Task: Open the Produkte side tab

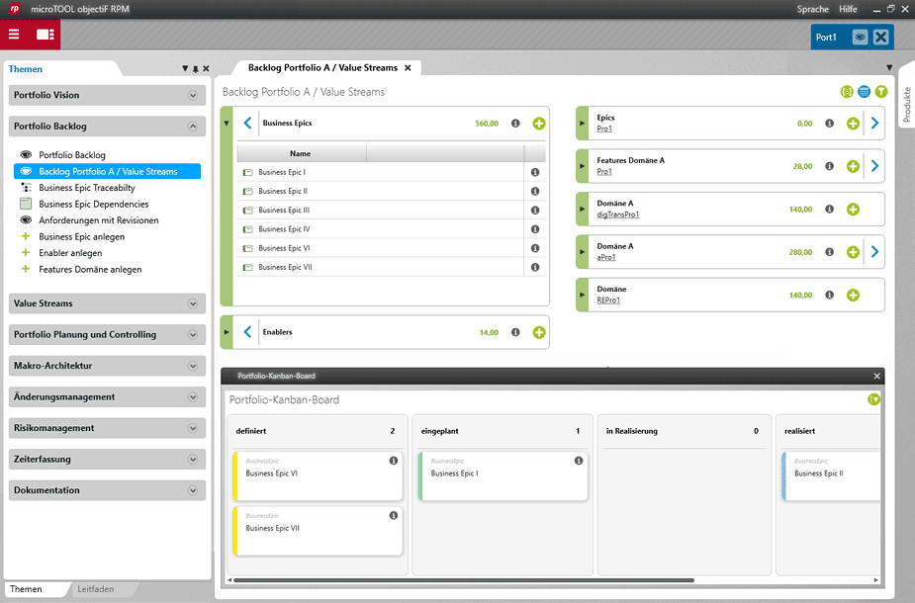Action: click(x=906, y=104)
